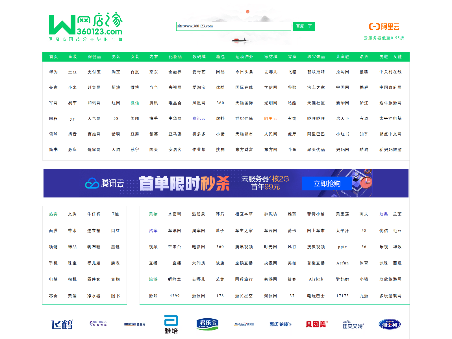
Task: Open the 牛仔裤 hot item link
Action: (x=94, y=214)
